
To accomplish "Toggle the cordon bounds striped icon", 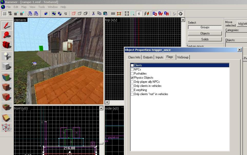I will click(x=119, y=14).
